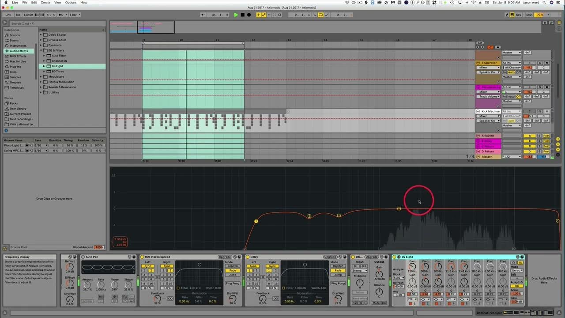Expand Delay & Loop folder

pyautogui.click(x=41, y=34)
